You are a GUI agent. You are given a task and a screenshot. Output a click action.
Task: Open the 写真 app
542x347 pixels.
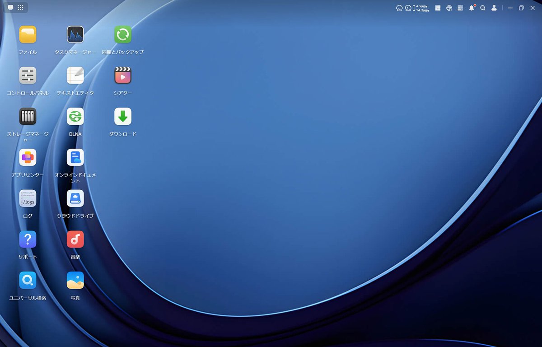75,280
